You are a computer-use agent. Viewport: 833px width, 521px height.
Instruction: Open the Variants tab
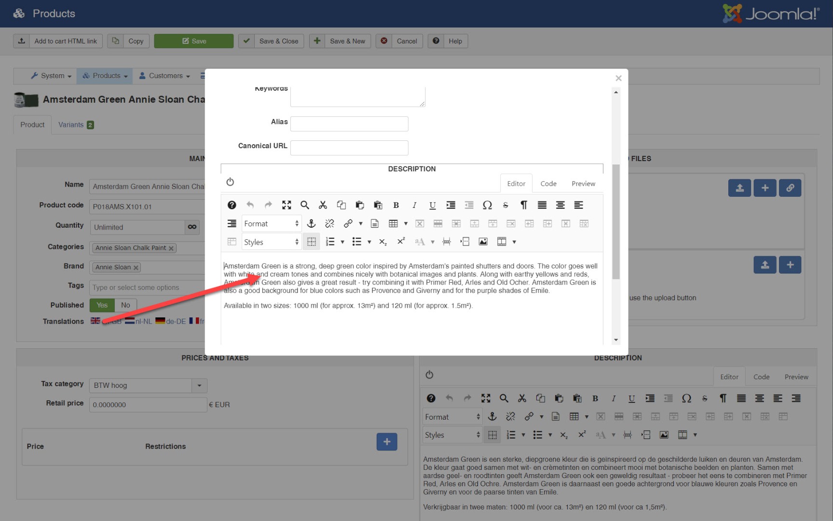[x=76, y=125]
